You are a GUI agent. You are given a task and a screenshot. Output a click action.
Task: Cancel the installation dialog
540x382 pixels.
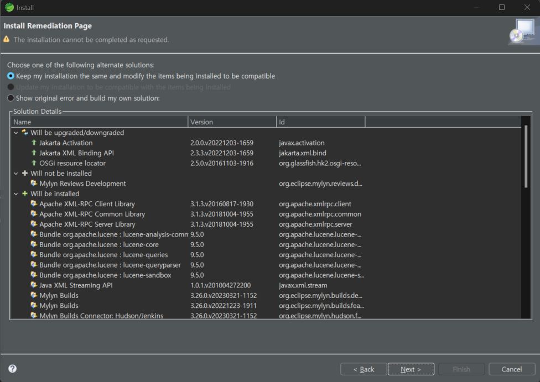[512, 369]
